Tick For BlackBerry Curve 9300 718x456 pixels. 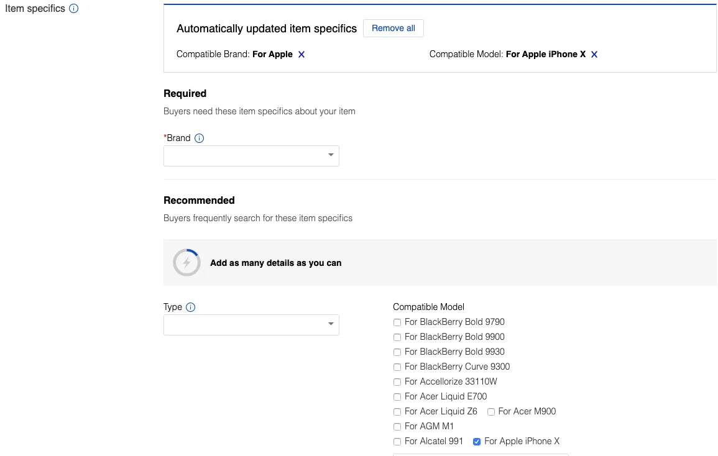point(397,367)
